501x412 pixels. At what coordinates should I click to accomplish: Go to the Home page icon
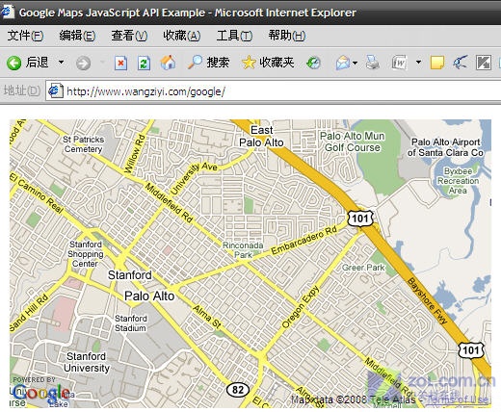coord(168,63)
